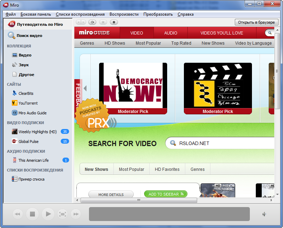Click the playback progress bar
The height and width of the screenshot is (228, 283).
pos(169,214)
